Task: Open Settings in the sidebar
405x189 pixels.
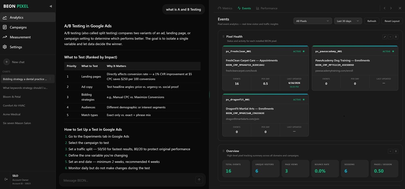Action: (x=28, y=47)
